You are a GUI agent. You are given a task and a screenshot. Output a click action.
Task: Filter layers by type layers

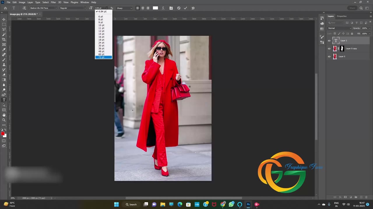click(356, 23)
